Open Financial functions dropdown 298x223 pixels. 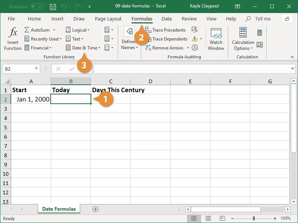pos(38,48)
